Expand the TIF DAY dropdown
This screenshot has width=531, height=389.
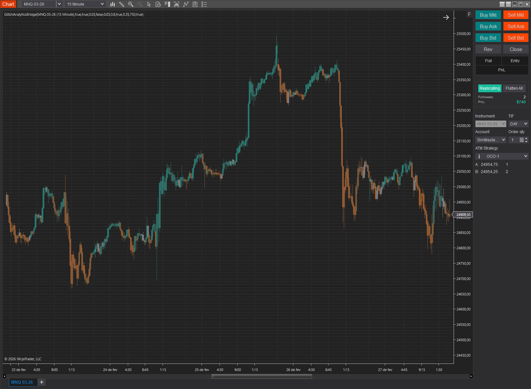click(x=518, y=124)
